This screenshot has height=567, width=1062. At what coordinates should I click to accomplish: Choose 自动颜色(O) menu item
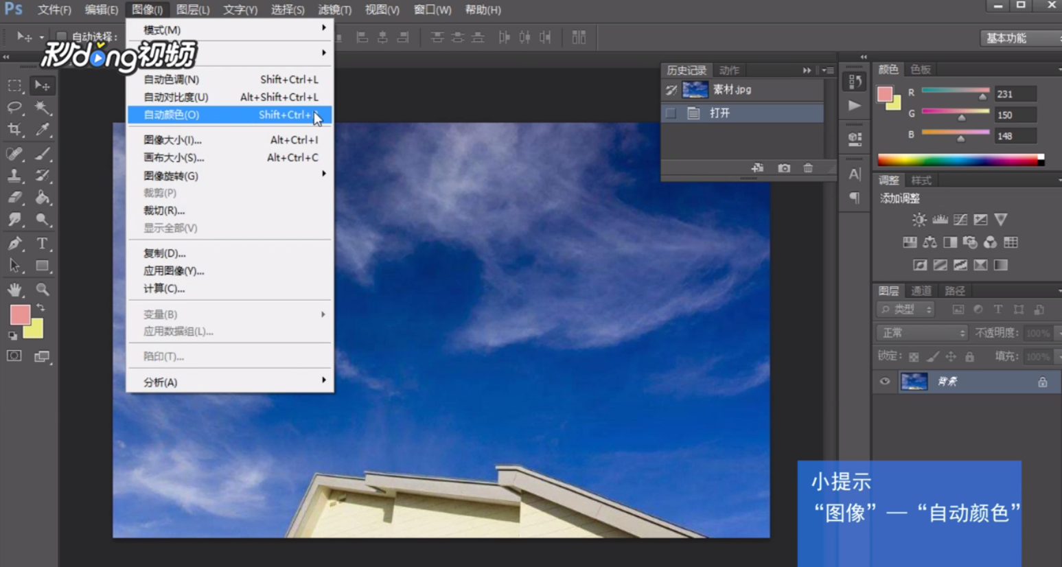(229, 115)
